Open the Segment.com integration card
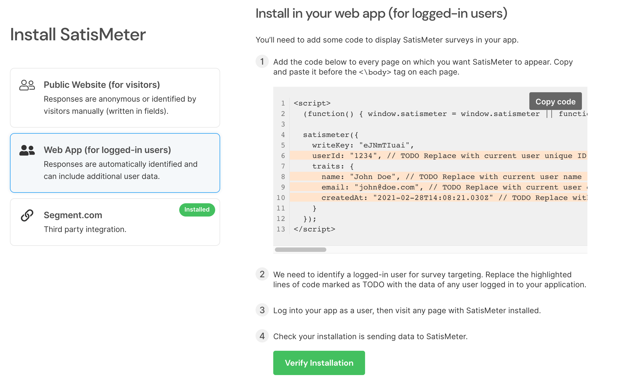This screenshot has height=385, width=635. pos(115,222)
